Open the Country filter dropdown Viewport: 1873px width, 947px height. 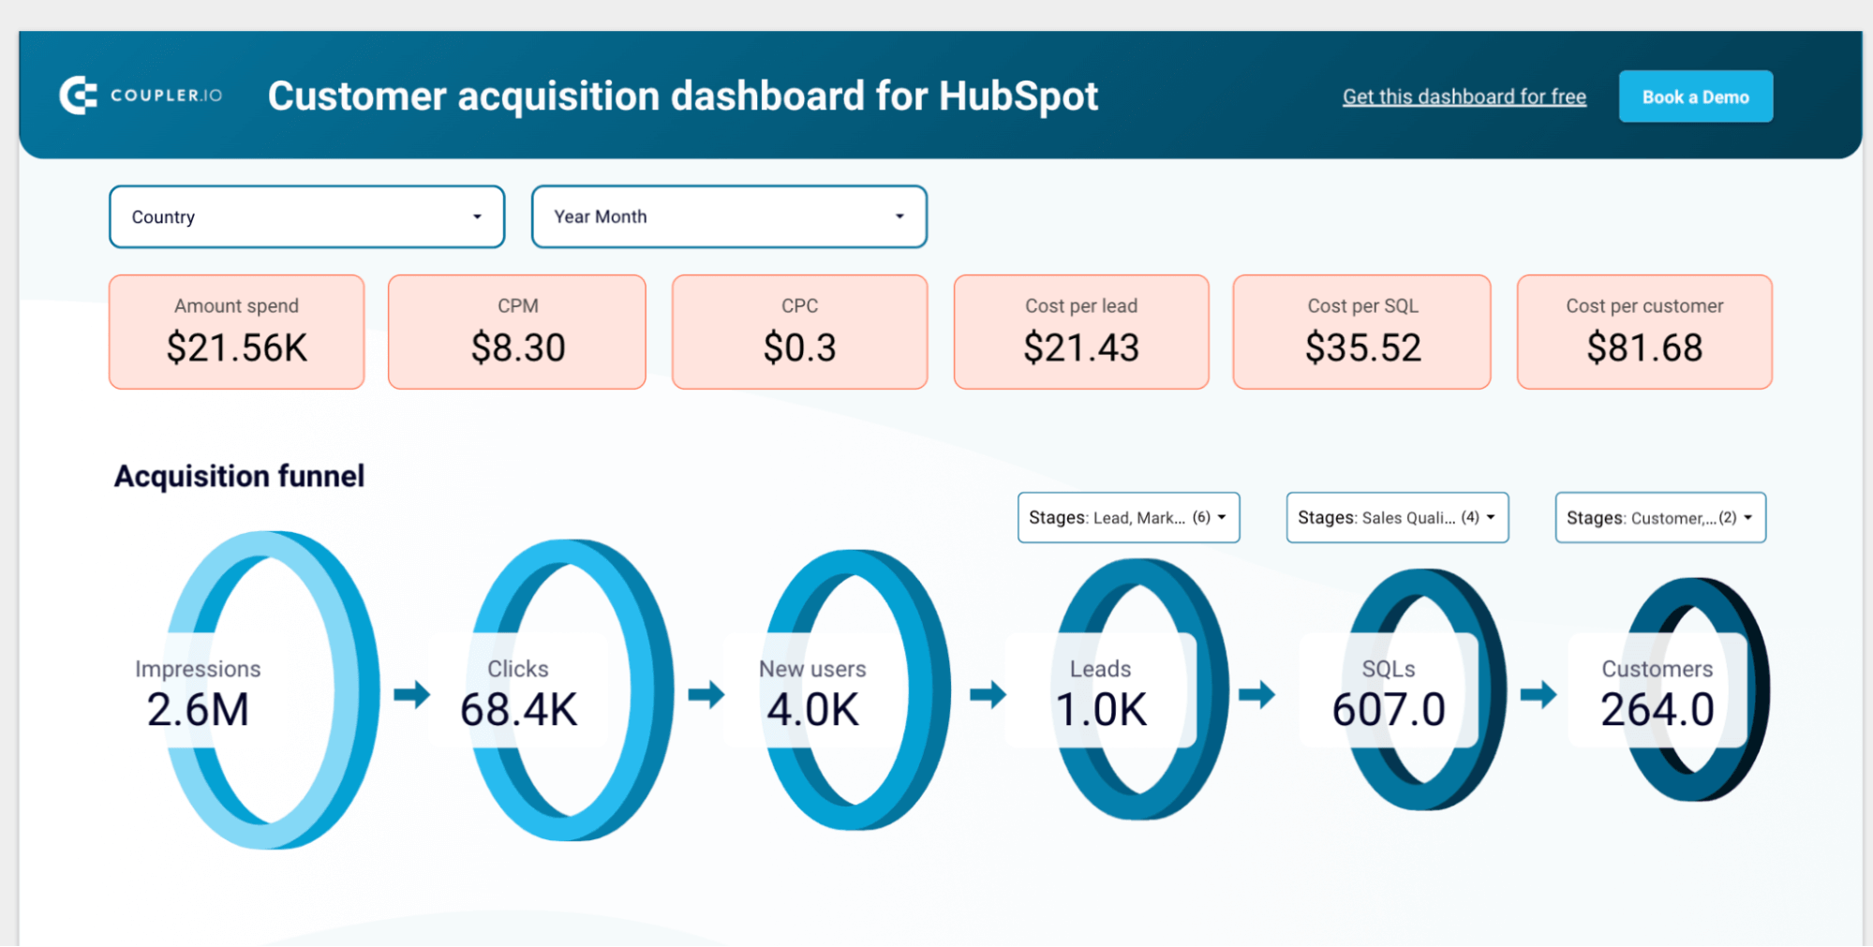tap(306, 216)
